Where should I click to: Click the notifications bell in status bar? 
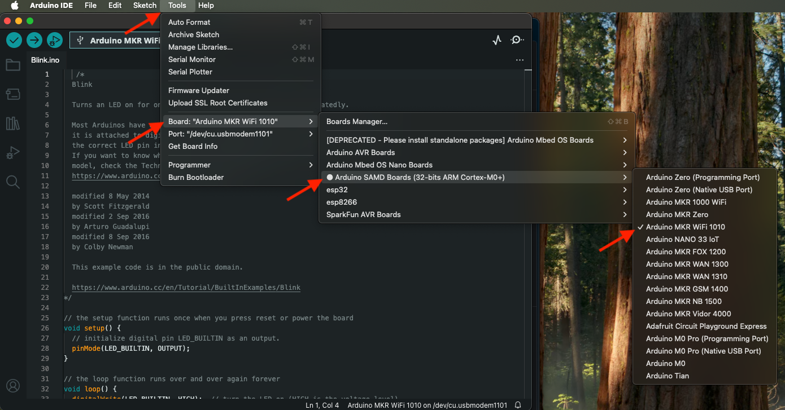[518, 405]
